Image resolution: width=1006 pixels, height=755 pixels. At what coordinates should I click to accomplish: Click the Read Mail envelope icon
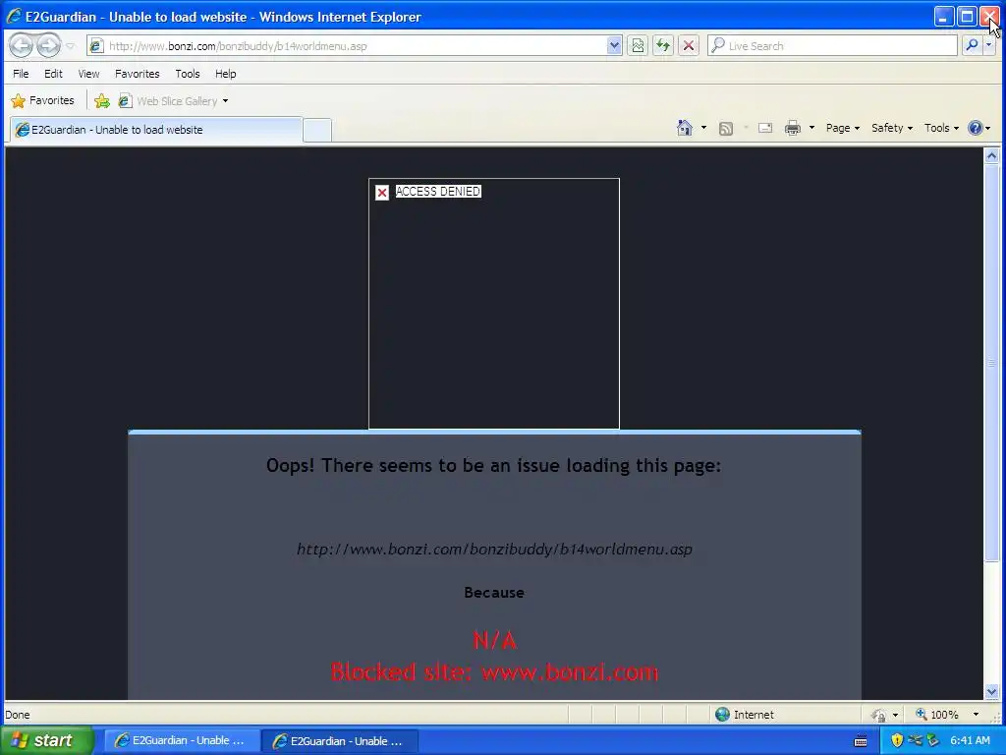[x=764, y=128]
